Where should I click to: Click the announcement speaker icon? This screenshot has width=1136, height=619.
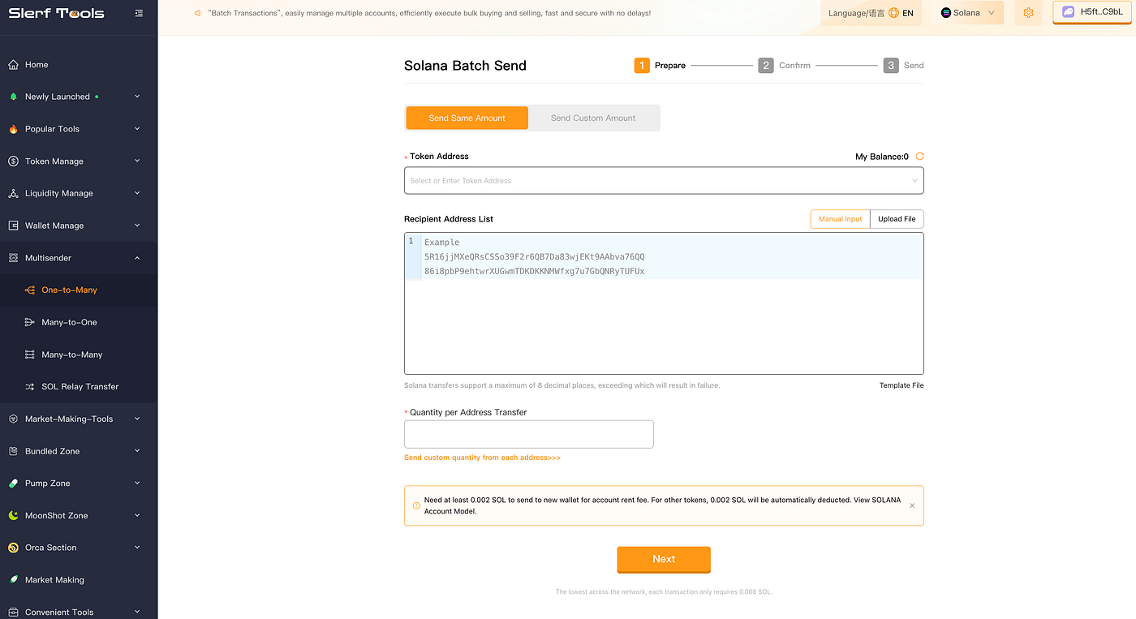pyautogui.click(x=198, y=13)
